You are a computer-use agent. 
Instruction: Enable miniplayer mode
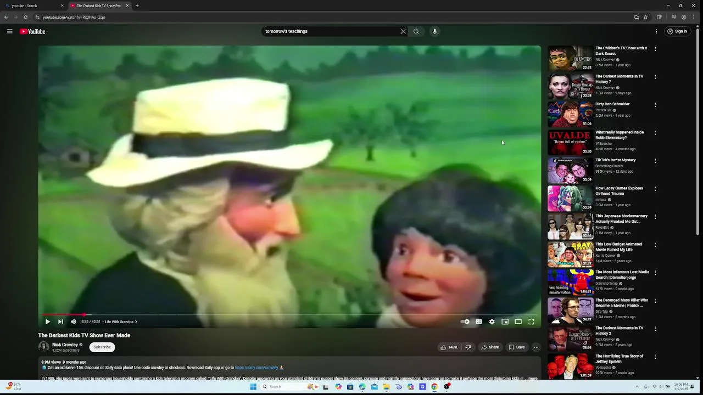(x=505, y=321)
